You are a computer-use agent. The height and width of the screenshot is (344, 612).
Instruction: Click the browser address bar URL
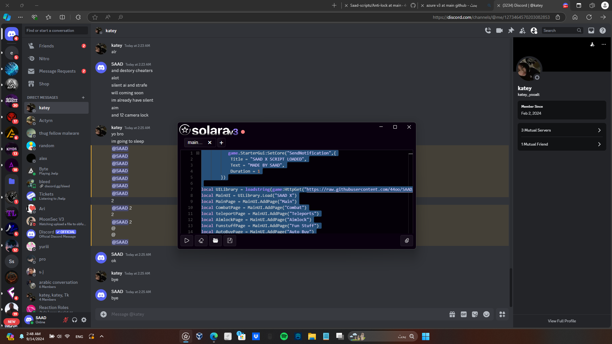[491, 17]
